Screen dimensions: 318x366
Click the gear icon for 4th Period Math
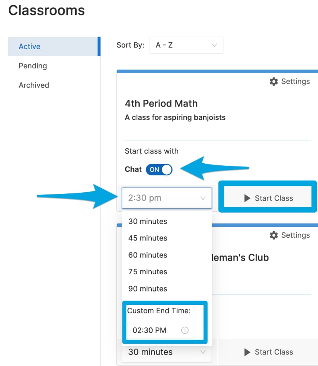point(274,82)
